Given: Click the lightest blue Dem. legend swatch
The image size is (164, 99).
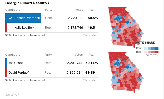Looking at the screenshot, I should [146, 48].
